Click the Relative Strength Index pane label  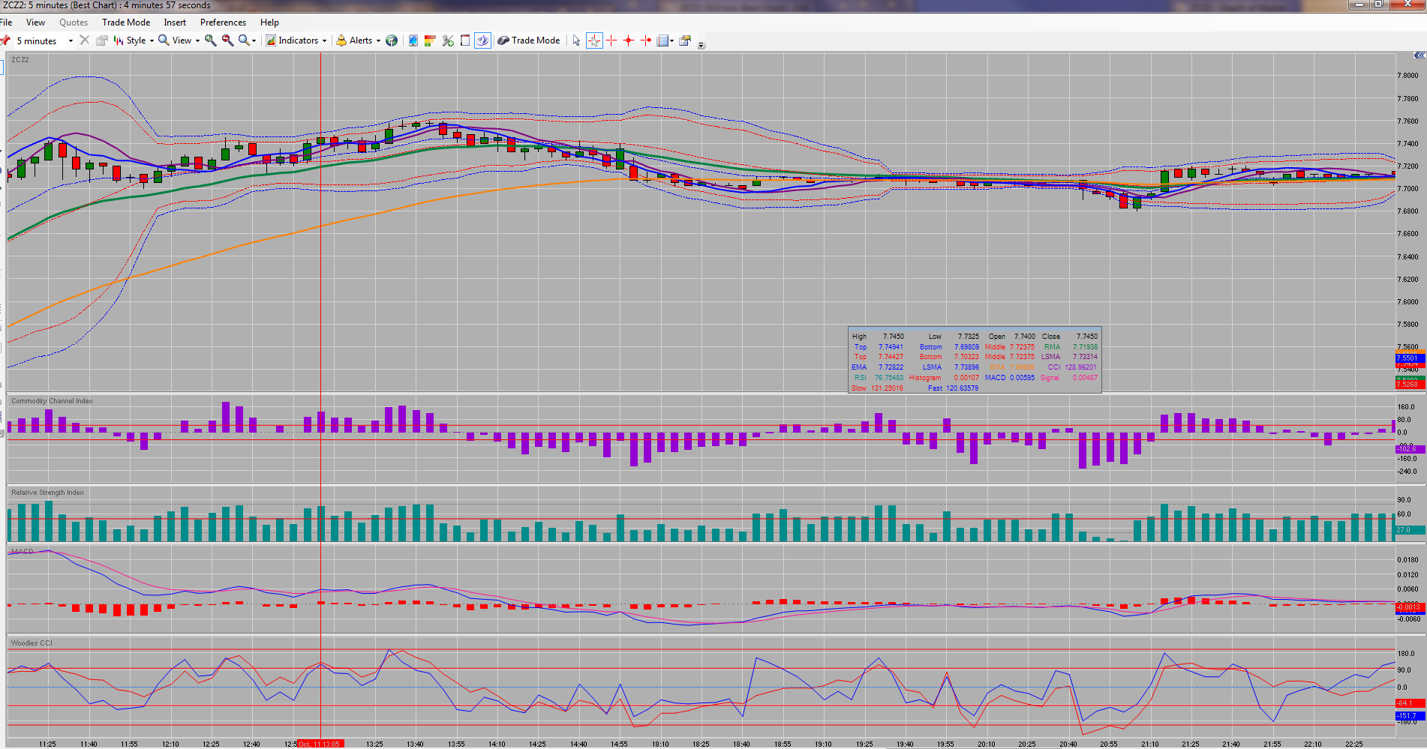click(x=47, y=493)
